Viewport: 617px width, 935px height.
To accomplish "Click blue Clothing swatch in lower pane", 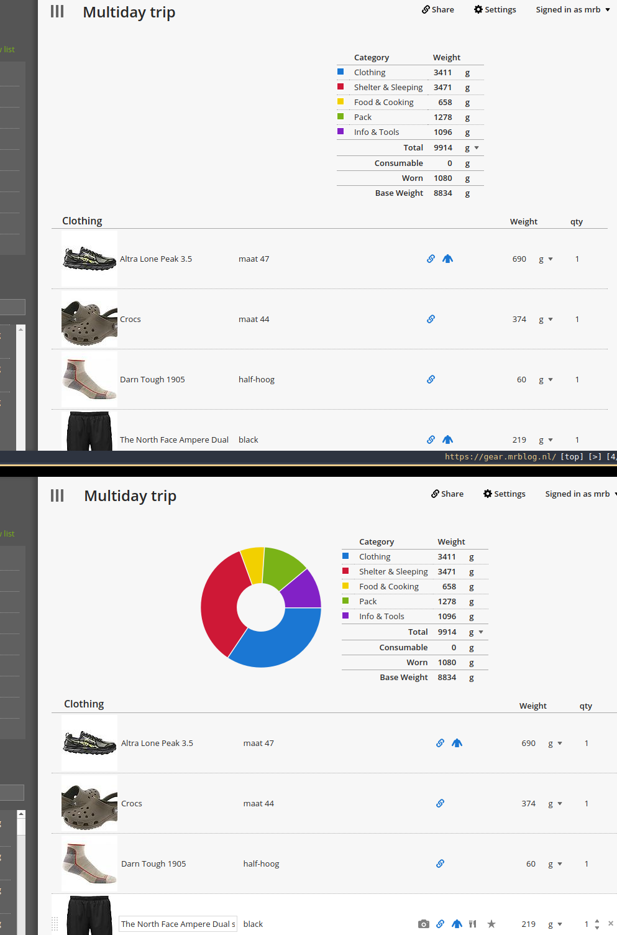I will 345,556.
